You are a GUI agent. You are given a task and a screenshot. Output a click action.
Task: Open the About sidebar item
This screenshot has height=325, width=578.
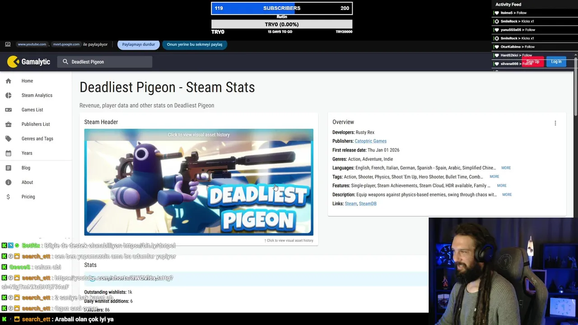[x=27, y=182]
